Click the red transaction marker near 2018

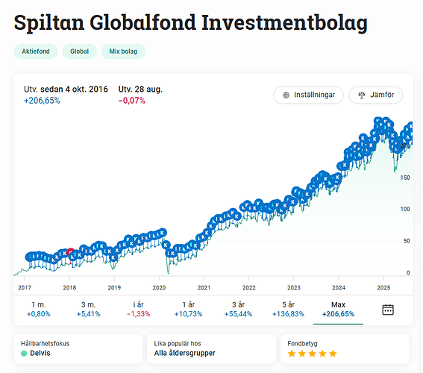pyautogui.click(x=71, y=252)
